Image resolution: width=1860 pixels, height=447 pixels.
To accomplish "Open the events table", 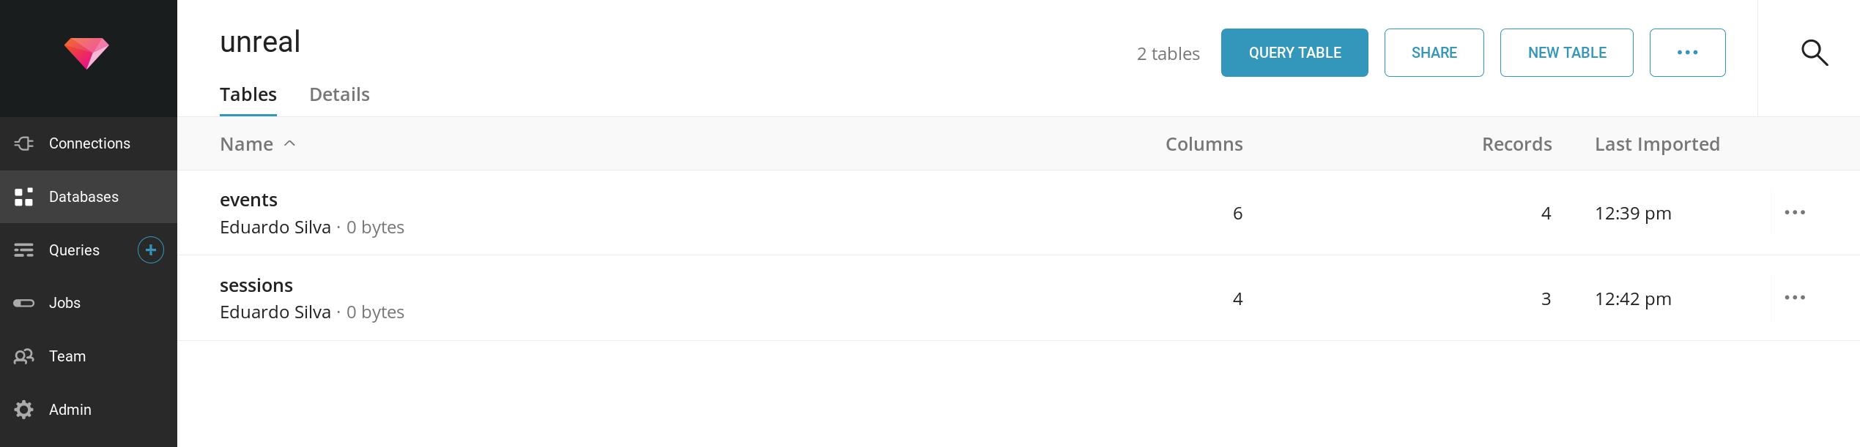I will [x=249, y=200].
